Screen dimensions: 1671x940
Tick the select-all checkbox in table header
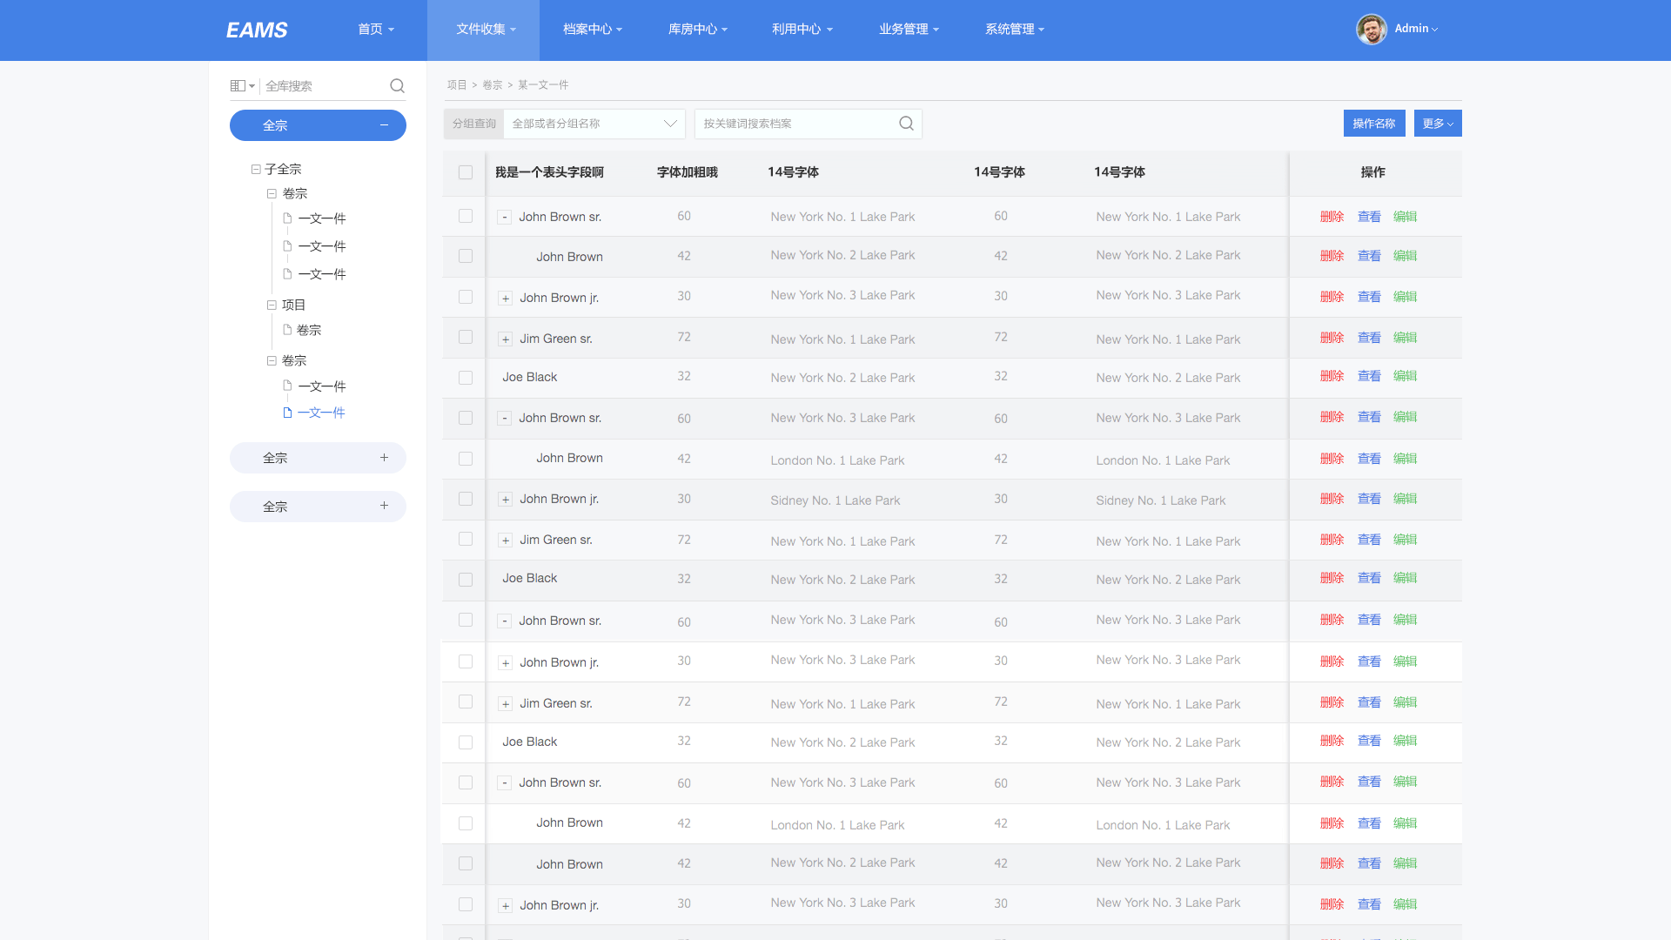click(x=466, y=172)
